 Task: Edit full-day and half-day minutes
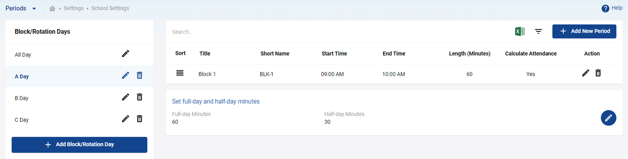(608, 118)
